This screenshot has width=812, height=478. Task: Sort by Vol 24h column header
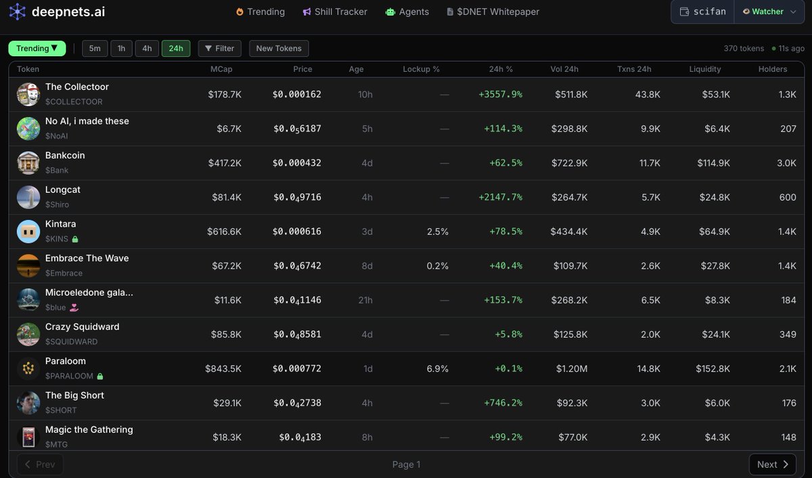(x=564, y=69)
